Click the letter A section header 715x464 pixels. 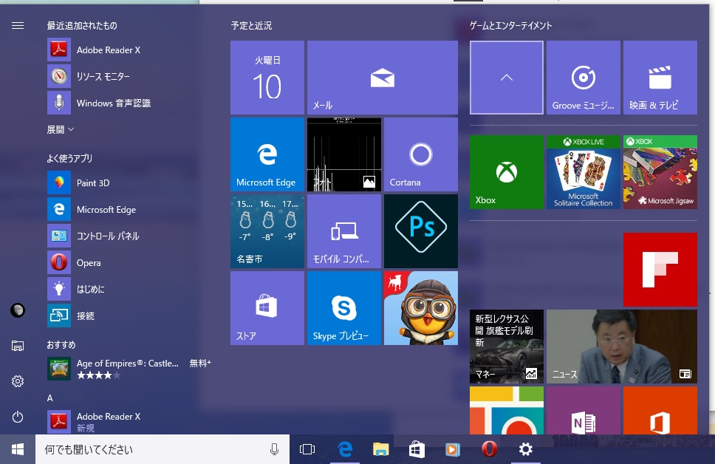50,398
